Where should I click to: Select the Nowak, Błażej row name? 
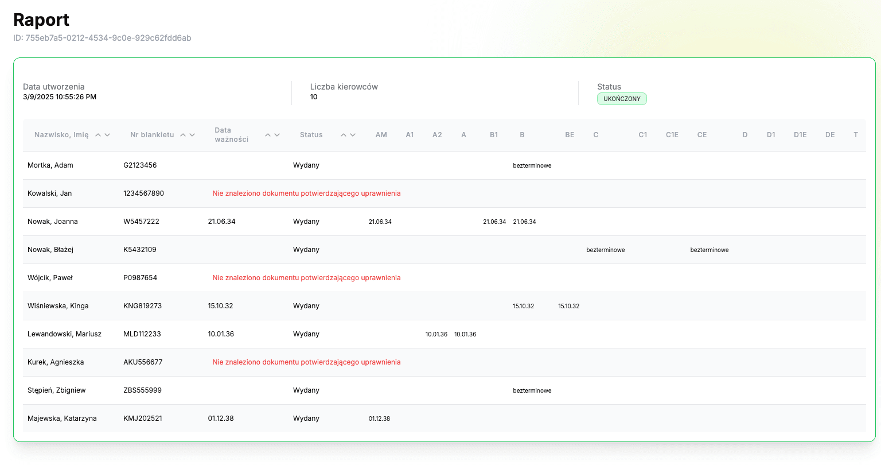pyautogui.click(x=50, y=250)
